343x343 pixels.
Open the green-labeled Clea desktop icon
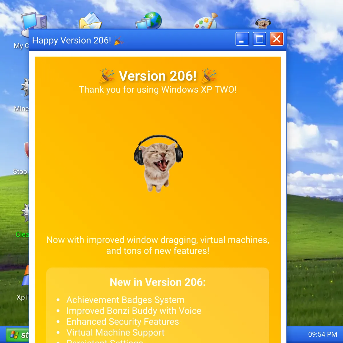click(x=25, y=213)
